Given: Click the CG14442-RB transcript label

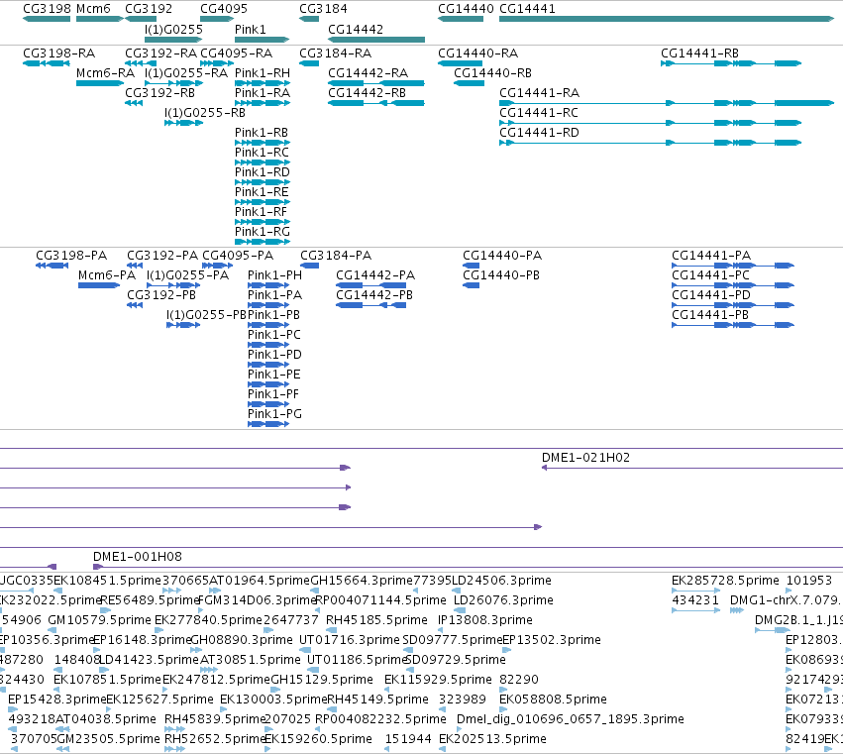Looking at the screenshot, I should pyautogui.click(x=368, y=92).
